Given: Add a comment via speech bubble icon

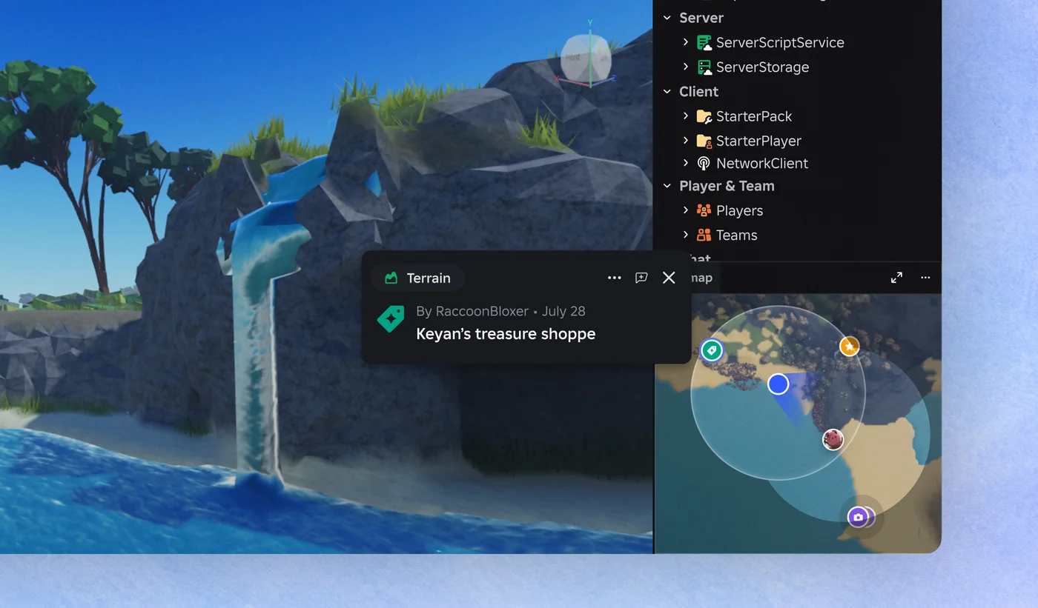Looking at the screenshot, I should (x=641, y=278).
